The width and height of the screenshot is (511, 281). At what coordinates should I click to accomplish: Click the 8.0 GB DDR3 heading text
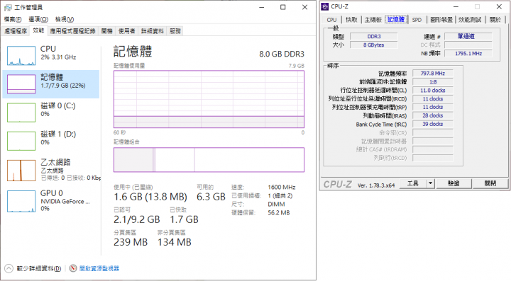coord(282,54)
